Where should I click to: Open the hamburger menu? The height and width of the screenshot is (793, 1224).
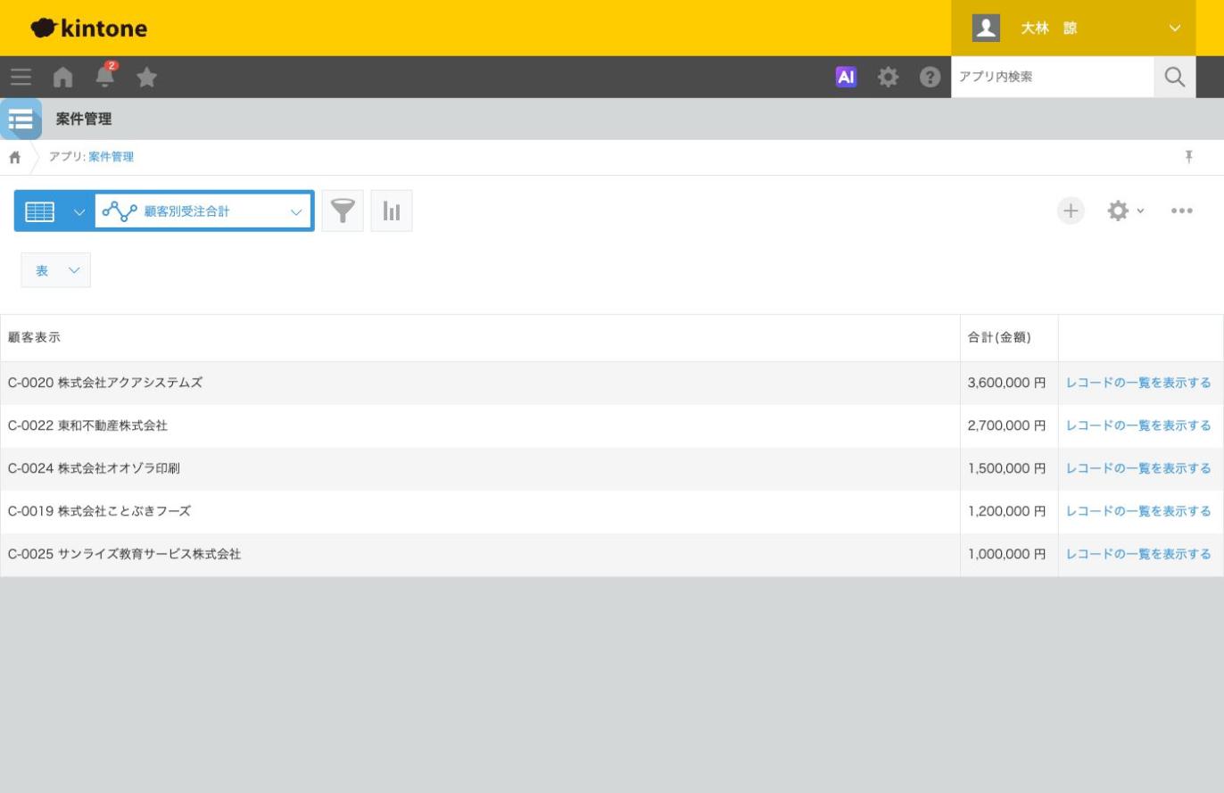click(x=21, y=77)
